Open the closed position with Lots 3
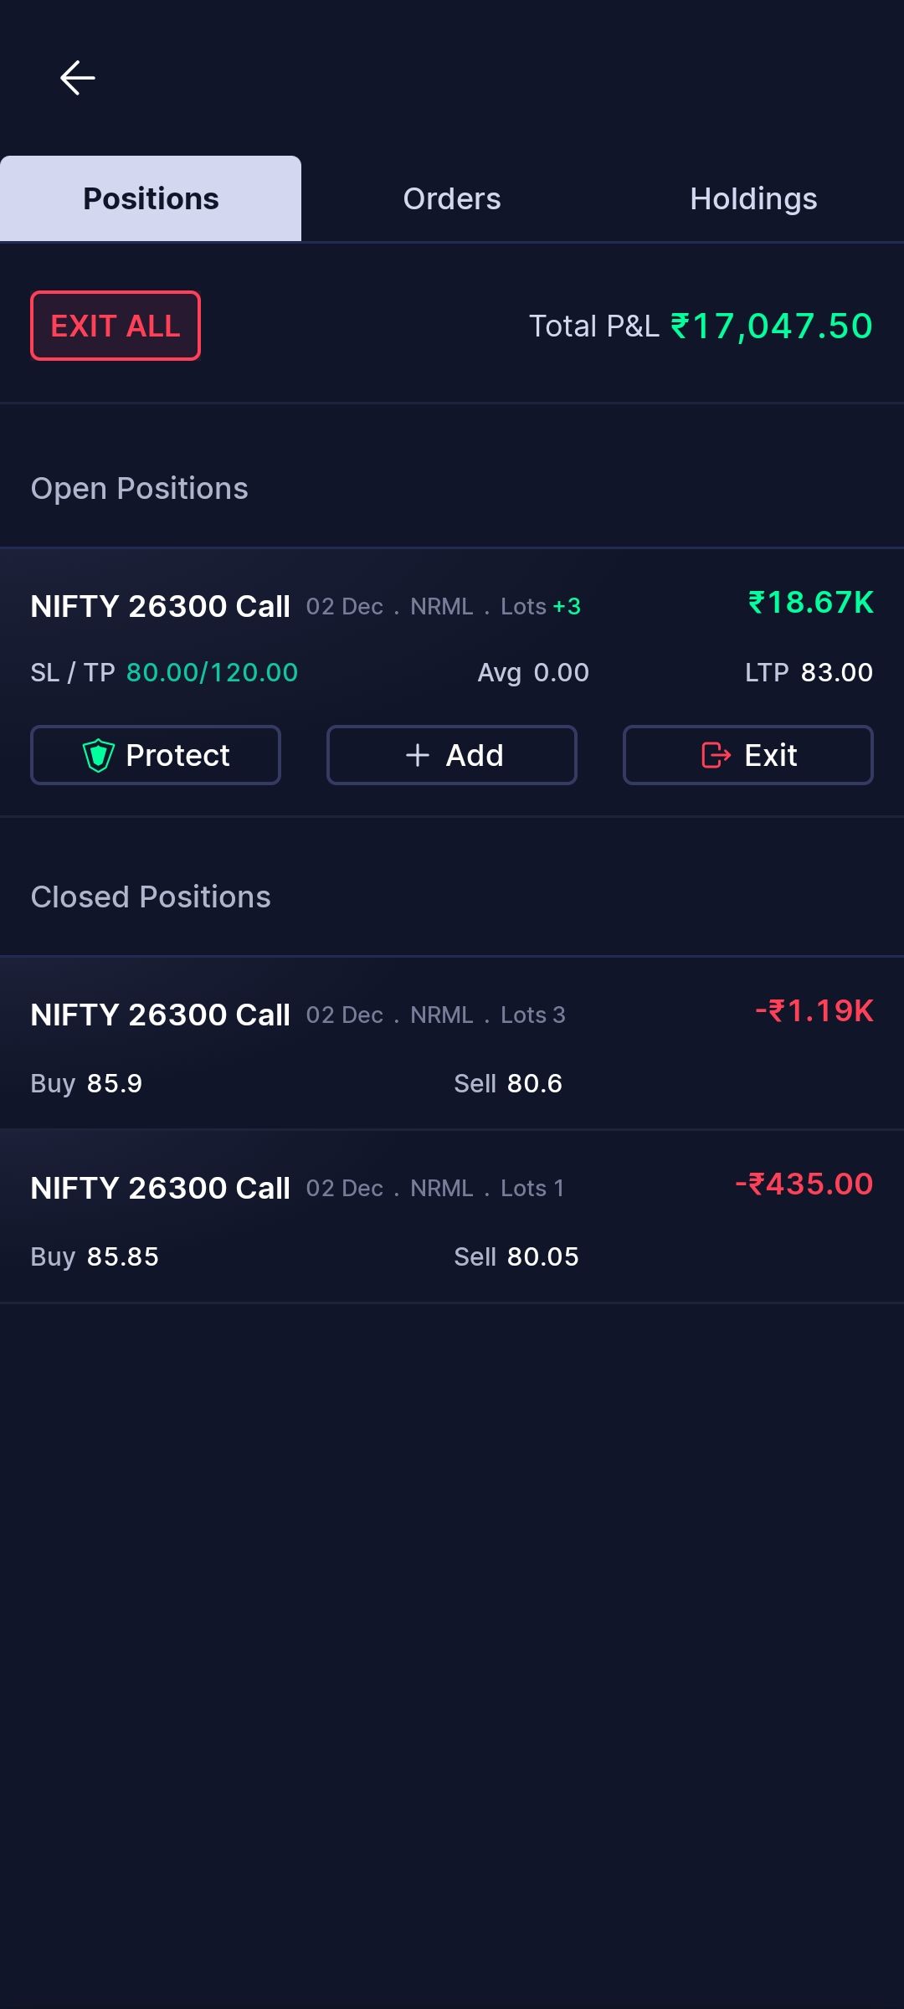 tap(452, 1043)
